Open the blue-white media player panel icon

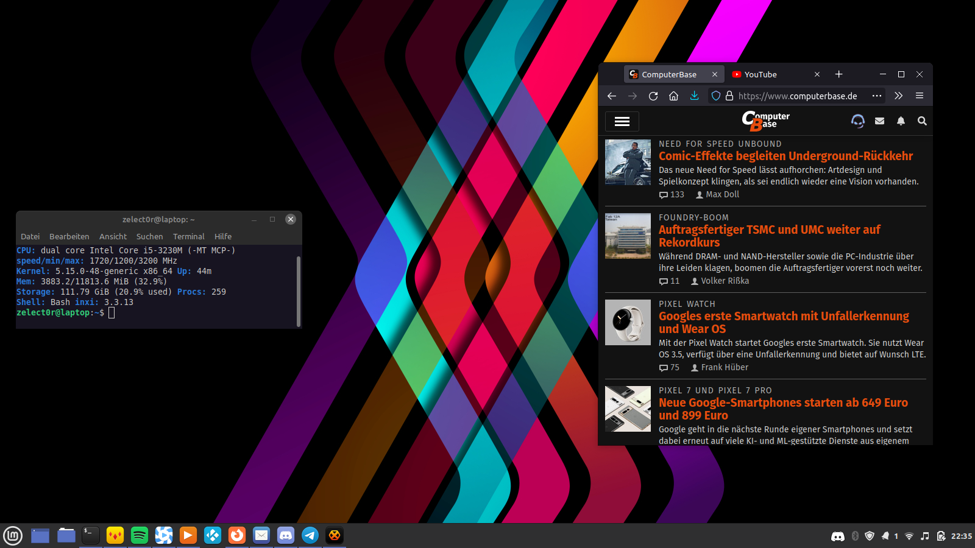tap(164, 536)
